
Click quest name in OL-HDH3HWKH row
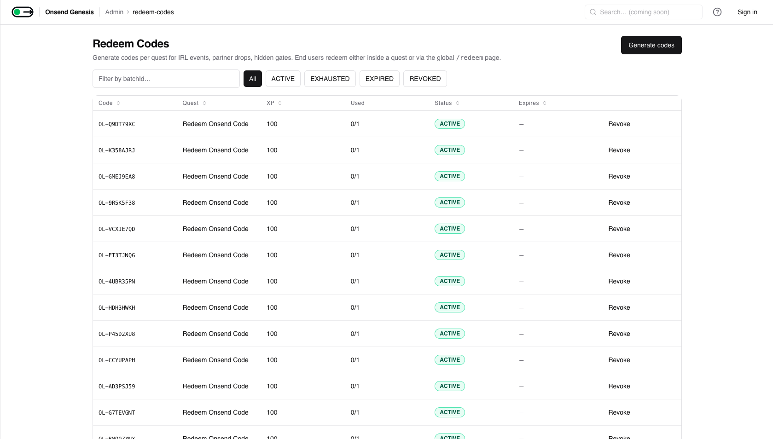point(215,307)
